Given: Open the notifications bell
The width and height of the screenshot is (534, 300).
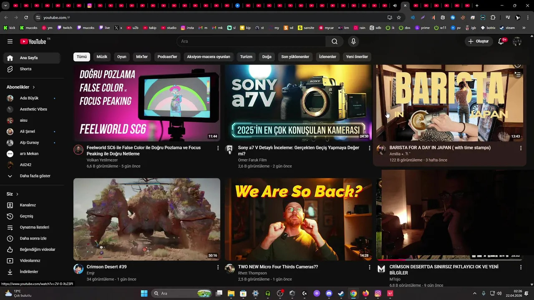Looking at the screenshot, I should coord(501,41).
